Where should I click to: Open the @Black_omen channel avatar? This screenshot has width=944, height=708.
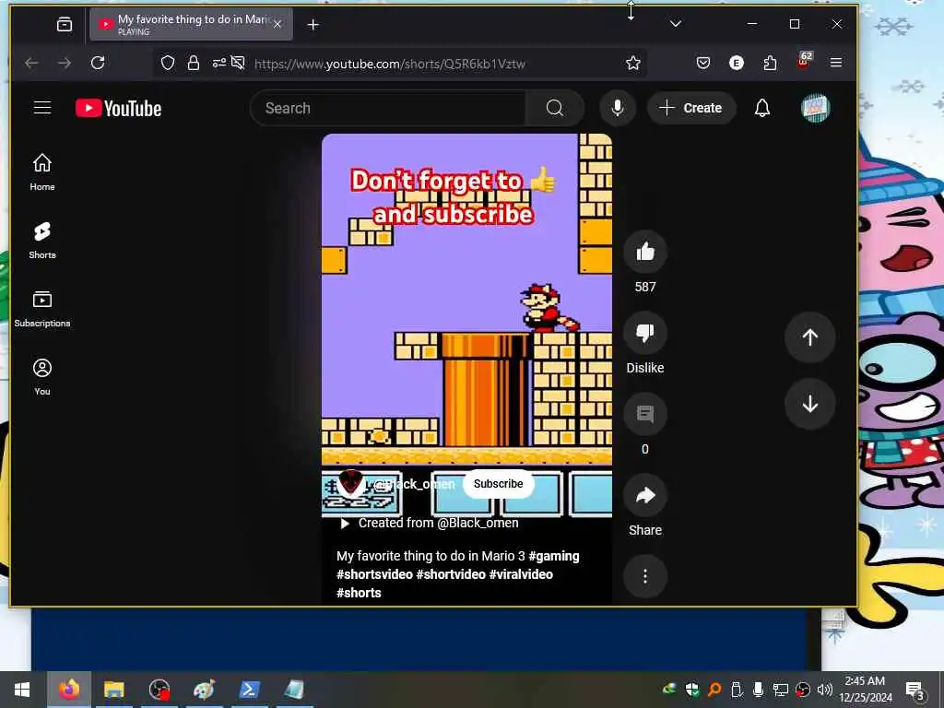[350, 484]
